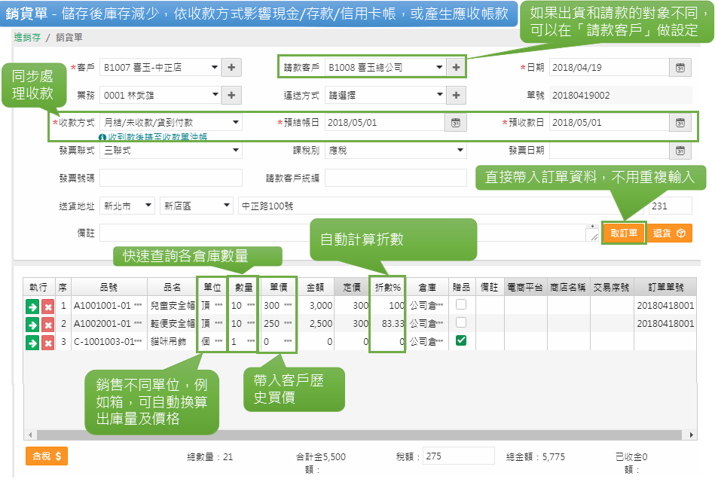The image size is (715, 482).
Task: Expand the 收款方式 dropdown
Action: tap(171, 123)
